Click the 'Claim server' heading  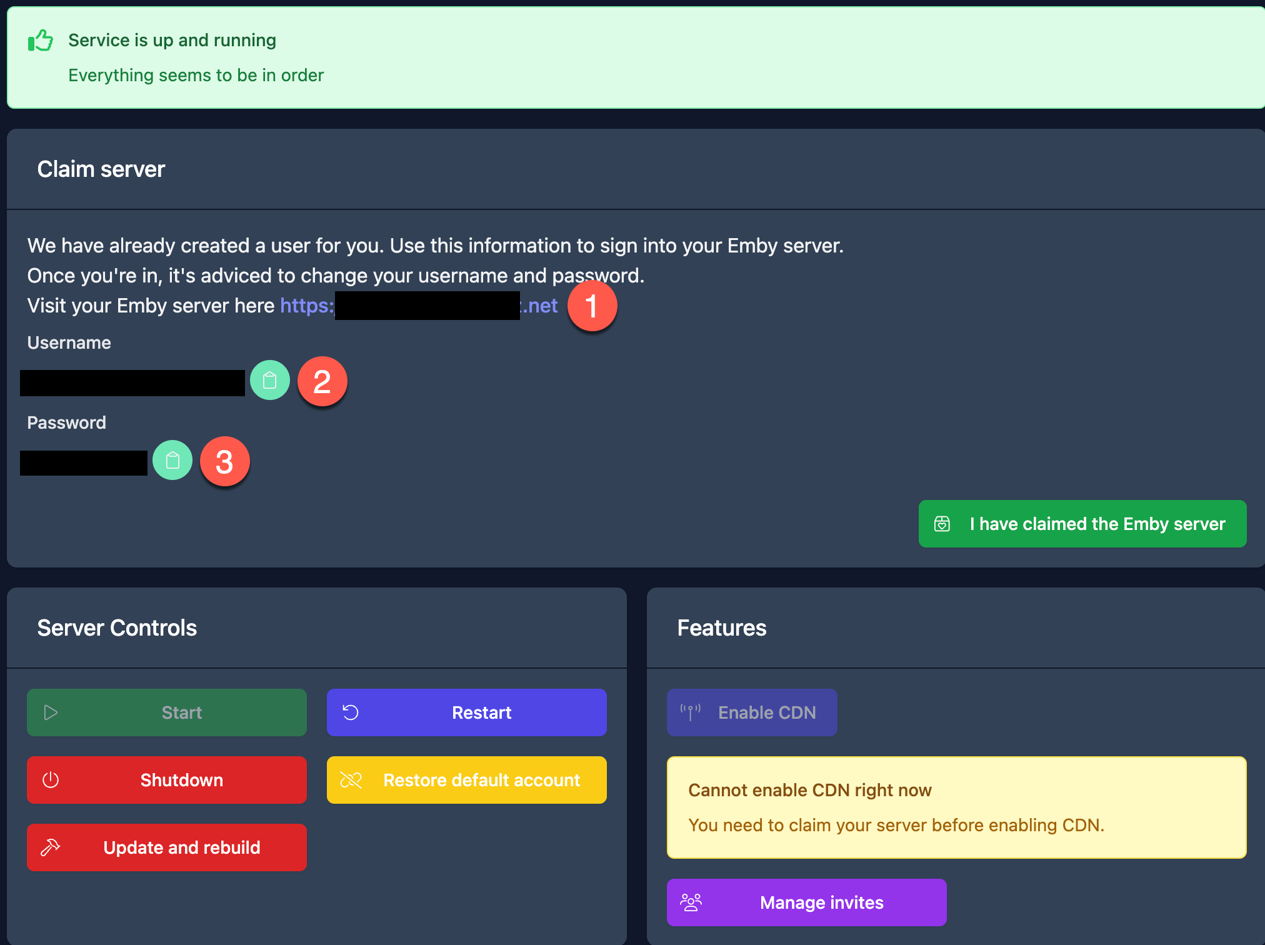coord(101,169)
